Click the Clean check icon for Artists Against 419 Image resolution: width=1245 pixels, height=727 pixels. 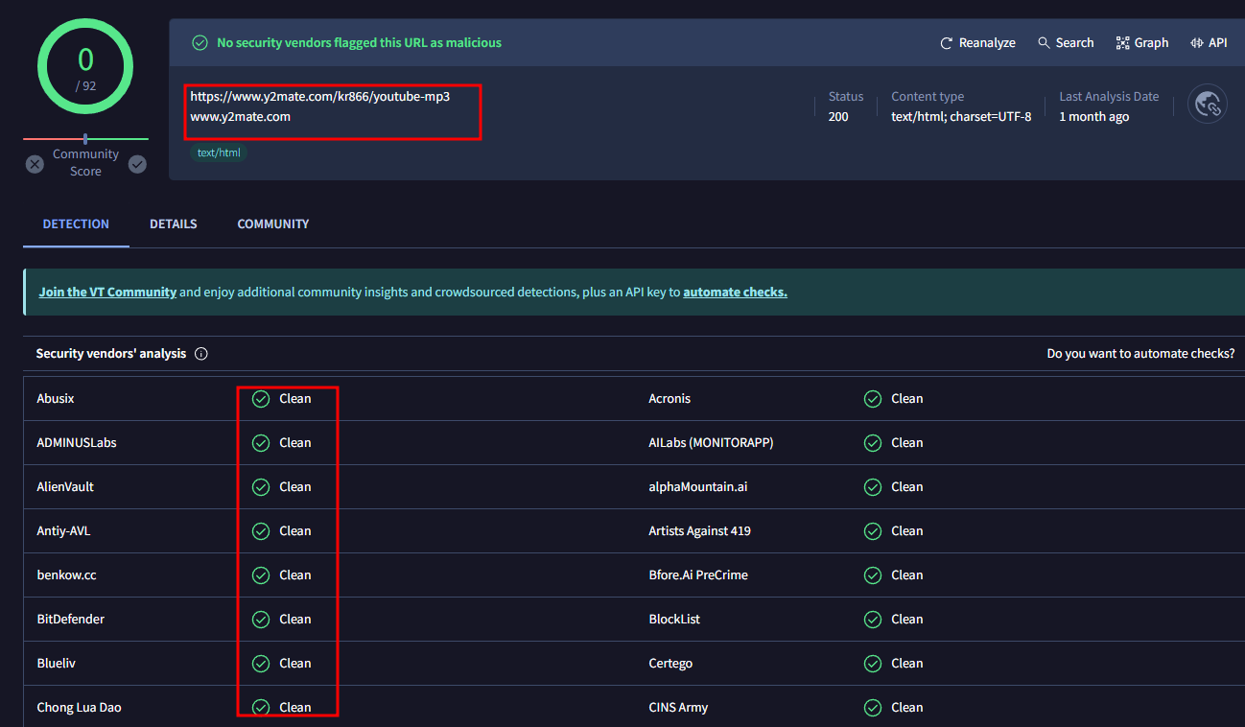(x=873, y=531)
